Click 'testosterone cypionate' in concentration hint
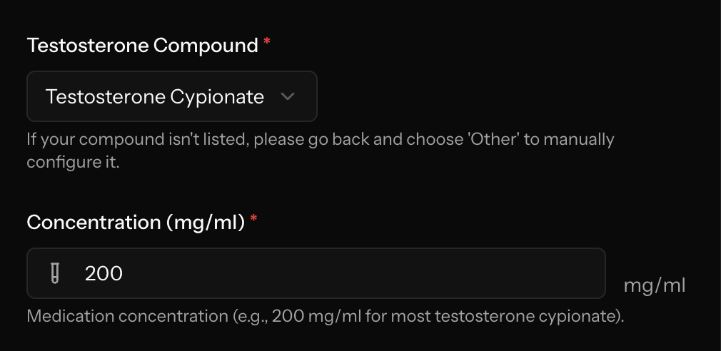721x351 pixels. click(x=525, y=317)
